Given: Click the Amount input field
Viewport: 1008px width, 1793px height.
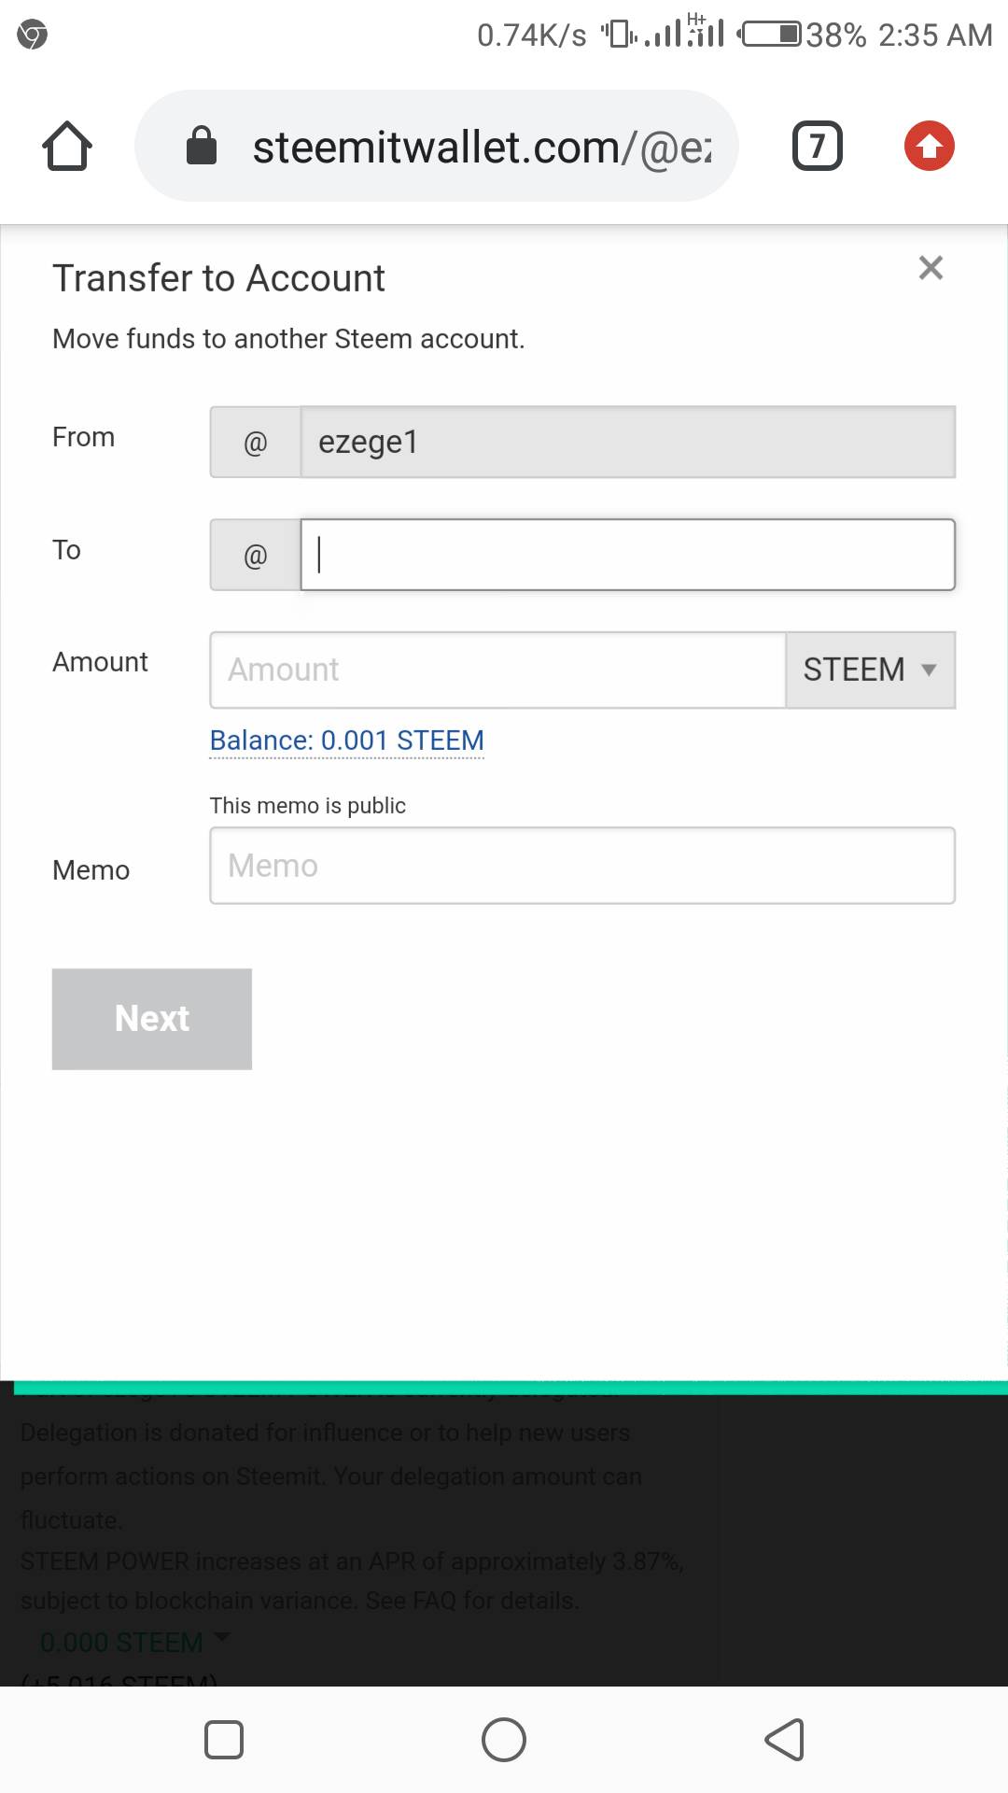Looking at the screenshot, I should tap(498, 670).
